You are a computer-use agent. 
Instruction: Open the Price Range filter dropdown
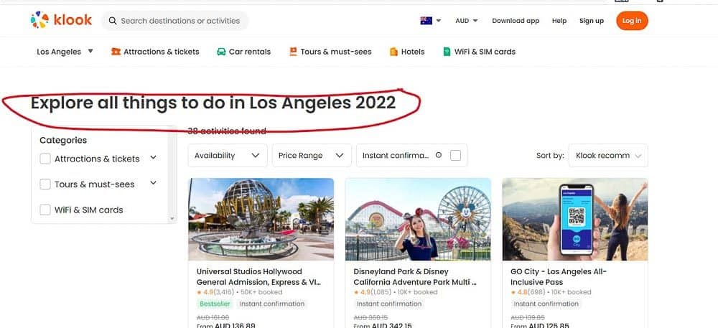[312, 156]
